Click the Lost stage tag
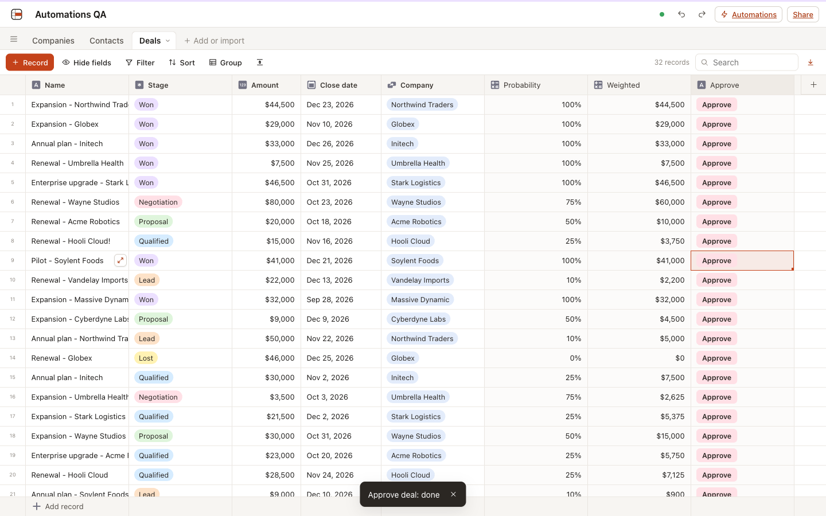The width and height of the screenshot is (826, 516). click(x=146, y=358)
